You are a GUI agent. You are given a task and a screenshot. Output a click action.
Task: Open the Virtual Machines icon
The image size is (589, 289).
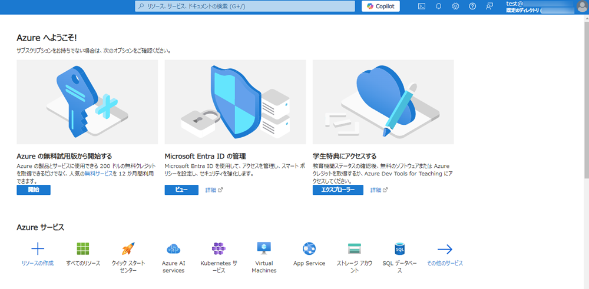264,248
